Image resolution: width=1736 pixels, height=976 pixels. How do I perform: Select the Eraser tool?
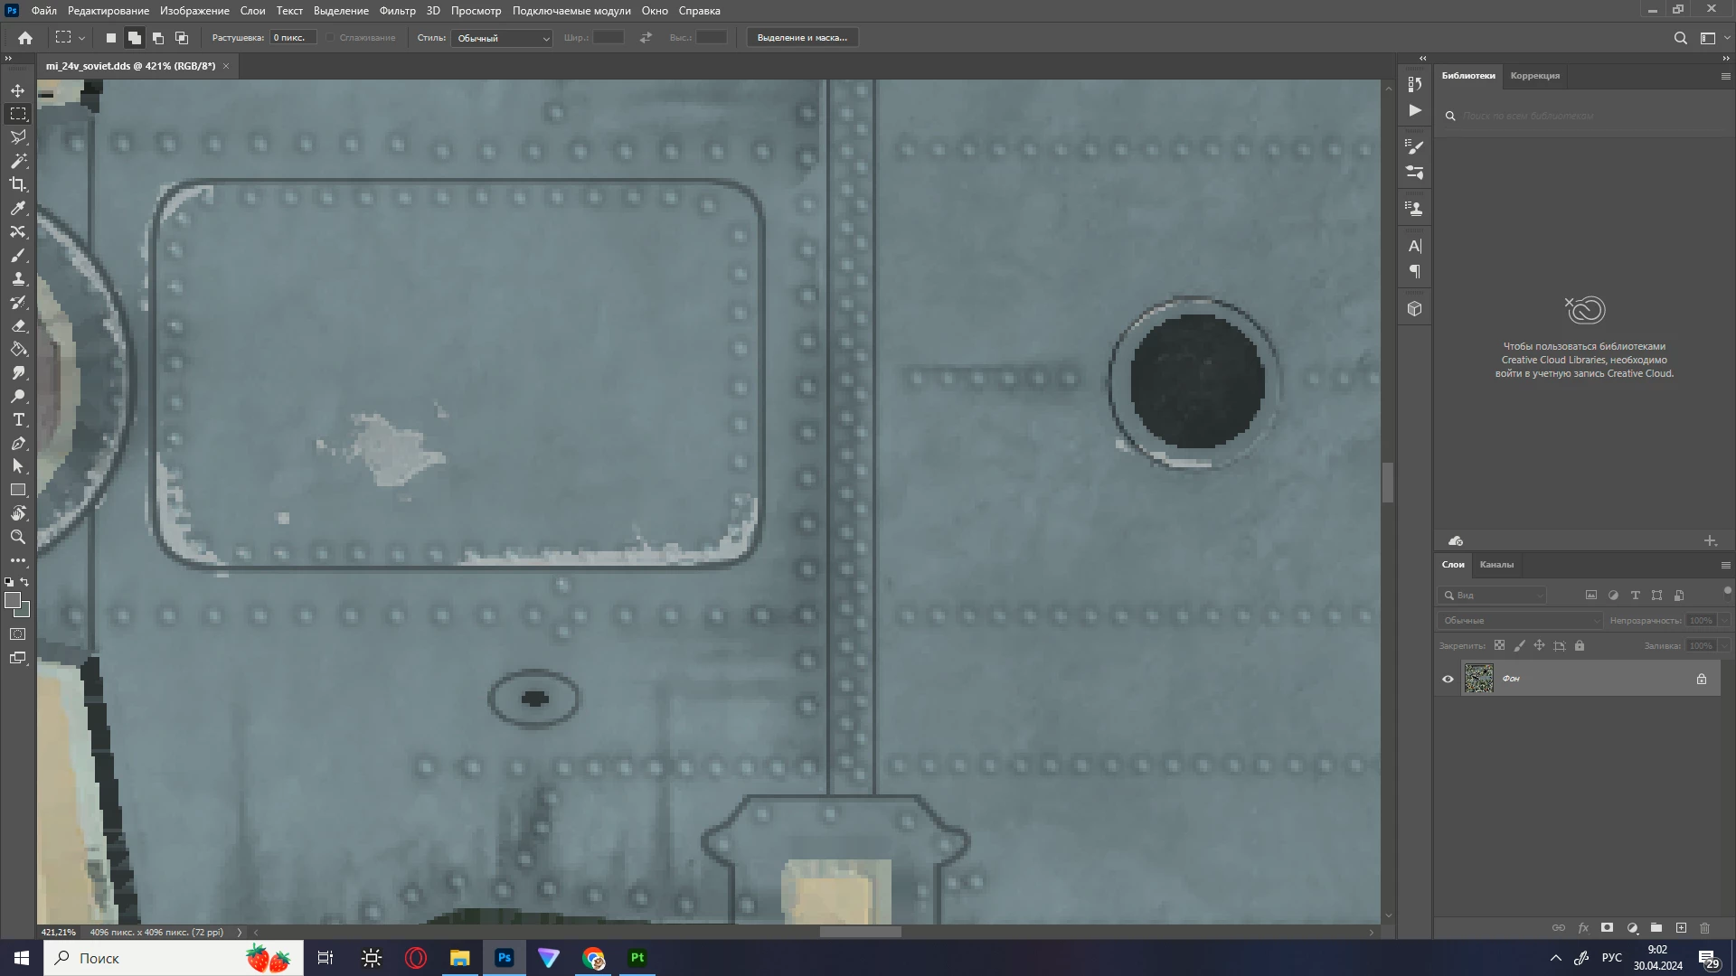point(18,325)
